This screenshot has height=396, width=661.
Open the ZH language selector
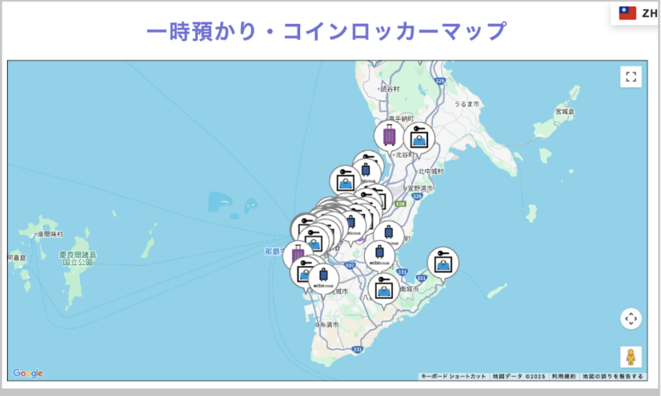(638, 13)
